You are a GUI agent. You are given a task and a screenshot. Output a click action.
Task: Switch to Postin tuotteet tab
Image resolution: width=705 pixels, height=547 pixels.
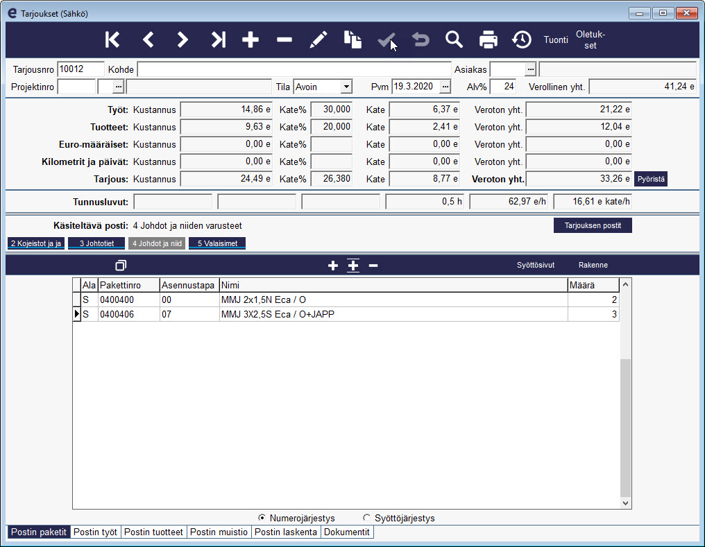[x=153, y=532]
